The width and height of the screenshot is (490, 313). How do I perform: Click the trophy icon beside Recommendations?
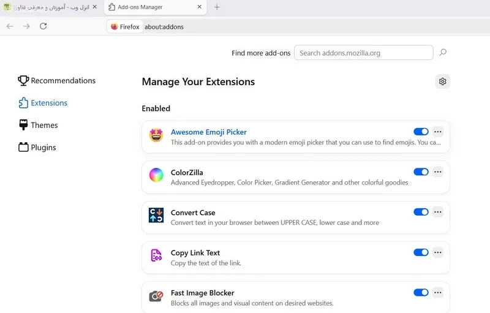(x=23, y=81)
